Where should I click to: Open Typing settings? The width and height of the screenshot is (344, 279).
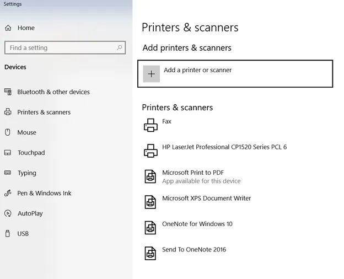pyautogui.click(x=27, y=173)
